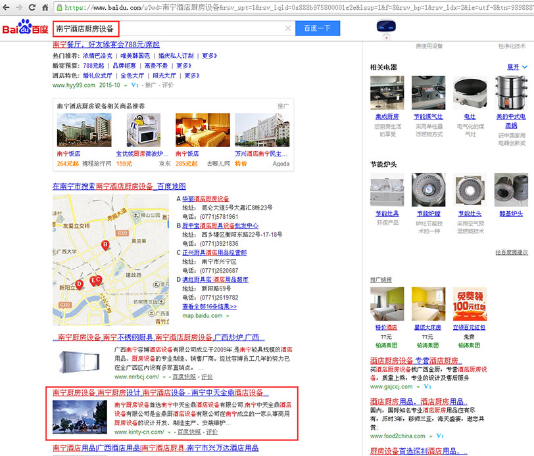This screenshot has width=534, height=456.
Task: Open map result A 华丽酒店厨房设备
Action: pos(206,198)
